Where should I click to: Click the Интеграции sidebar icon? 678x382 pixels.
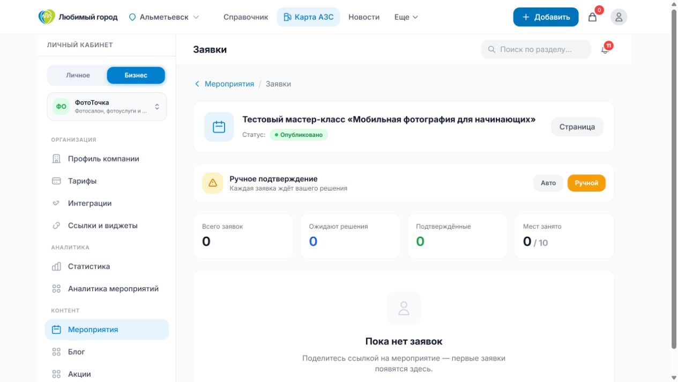tap(56, 203)
